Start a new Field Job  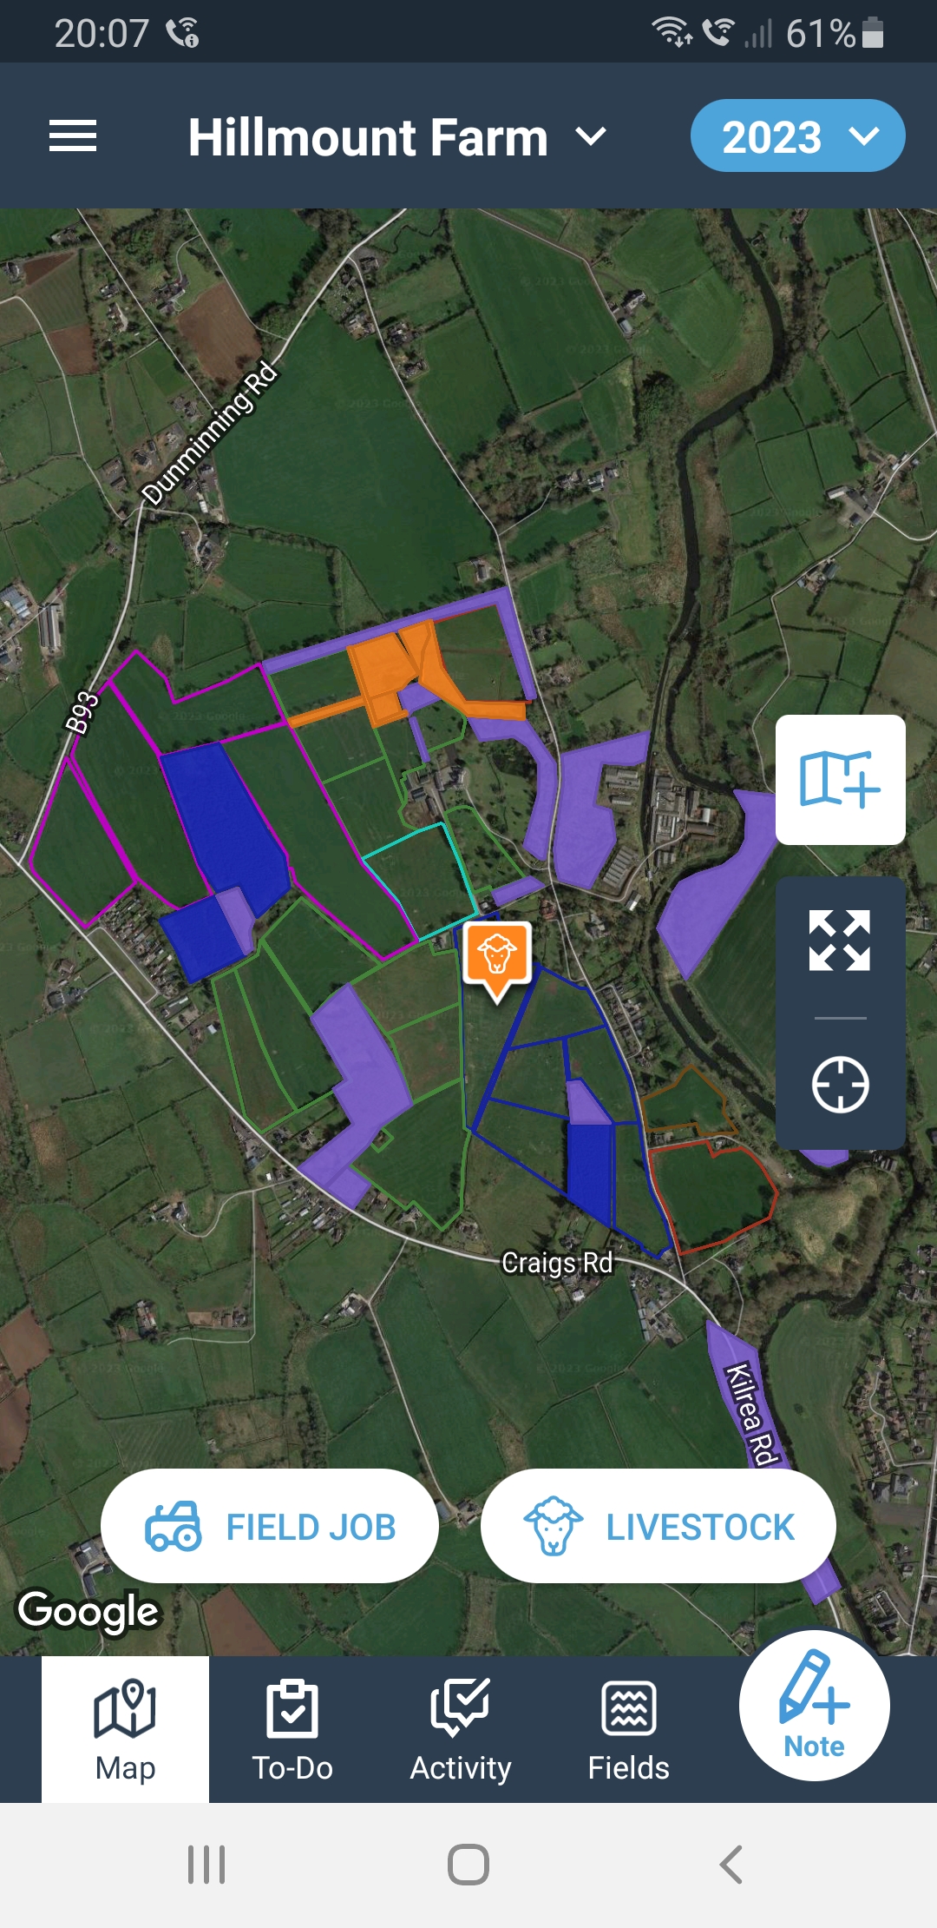point(270,1526)
